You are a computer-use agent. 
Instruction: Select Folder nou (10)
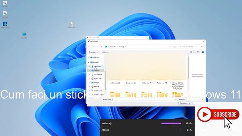coord(162,83)
